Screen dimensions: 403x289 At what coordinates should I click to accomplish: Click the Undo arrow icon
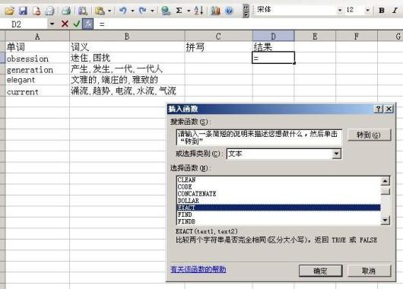click(123, 11)
